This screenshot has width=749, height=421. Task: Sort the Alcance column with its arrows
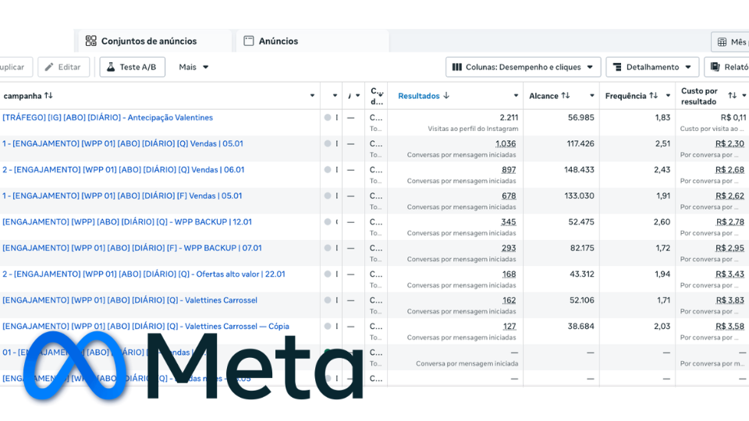coord(566,96)
